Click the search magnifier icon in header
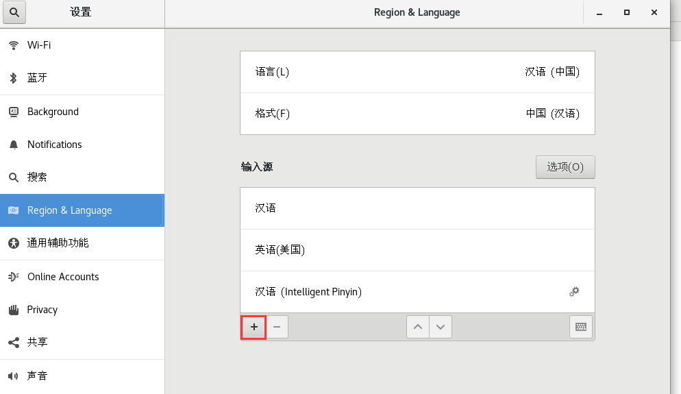The width and height of the screenshot is (681, 394). tap(14, 12)
